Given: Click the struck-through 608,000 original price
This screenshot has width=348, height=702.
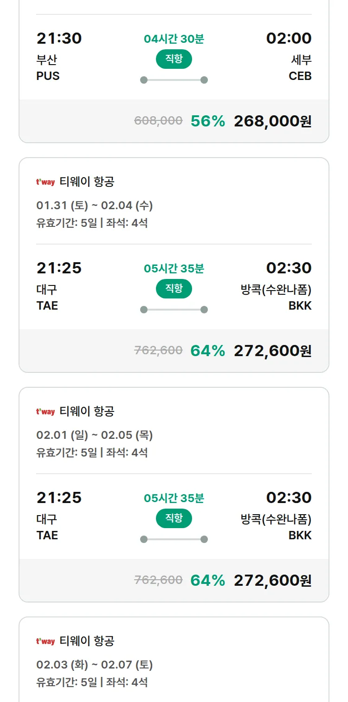Looking at the screenshot, I should [x=158, y=121].
